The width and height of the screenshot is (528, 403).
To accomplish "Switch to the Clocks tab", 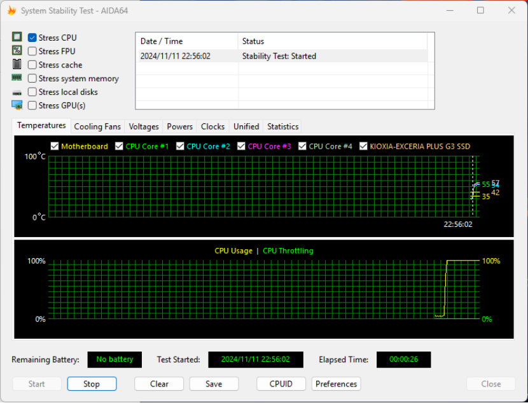I will [213, 126].
